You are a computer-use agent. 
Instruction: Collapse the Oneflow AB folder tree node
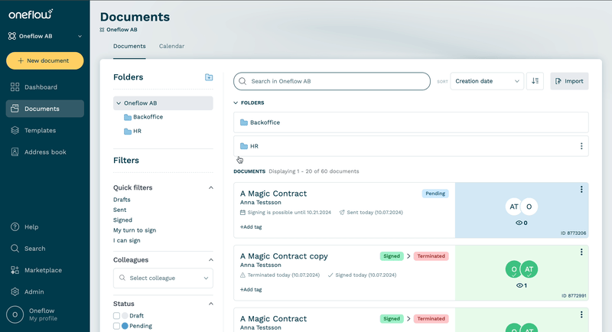tap(119, 103)
